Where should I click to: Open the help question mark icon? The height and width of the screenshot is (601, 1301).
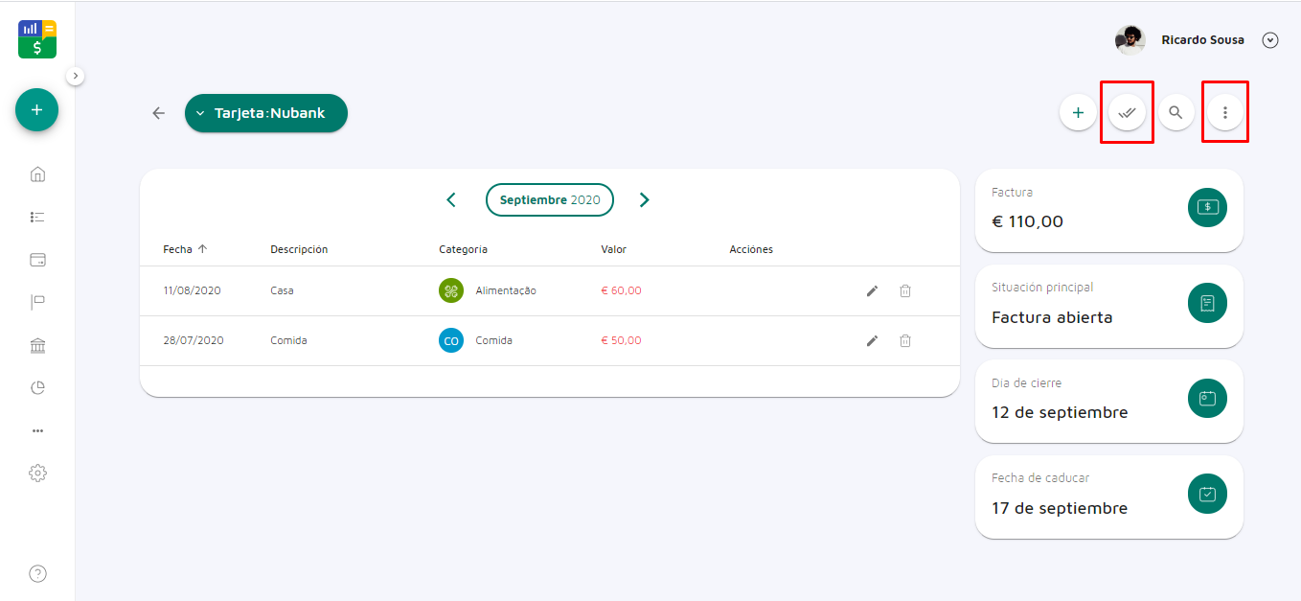pos(37,574)
